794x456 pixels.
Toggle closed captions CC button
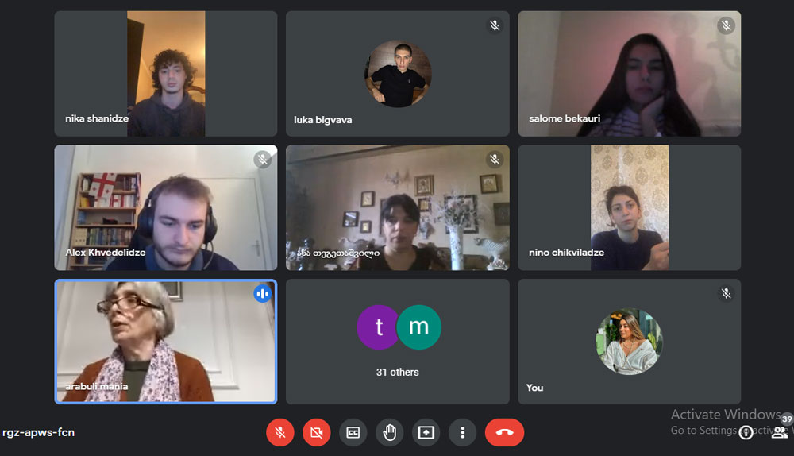tap(353, 432)
